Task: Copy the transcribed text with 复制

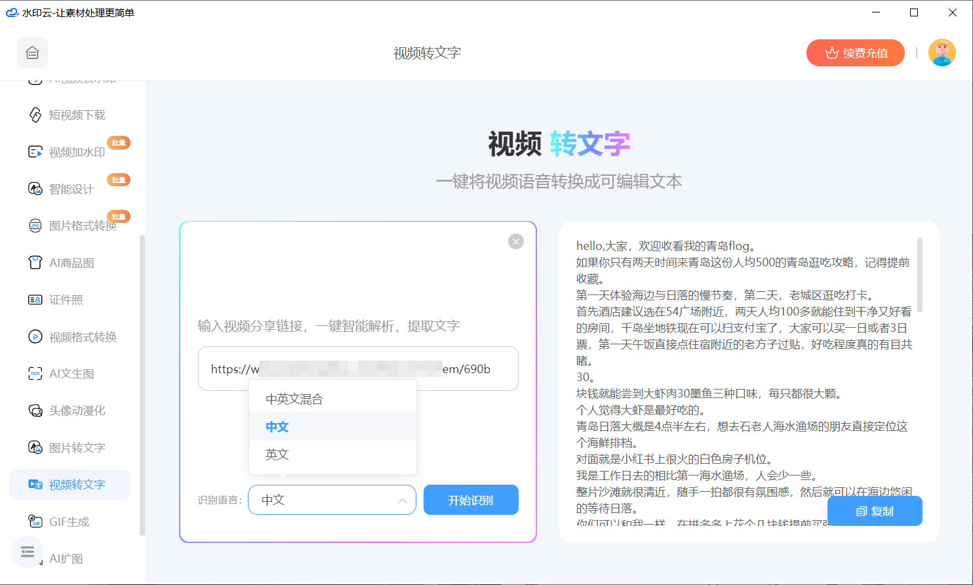Action: point(875,511)
